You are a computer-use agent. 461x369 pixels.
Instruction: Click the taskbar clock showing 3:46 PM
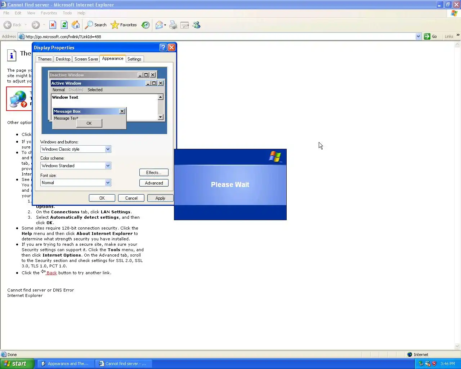point(448,364)
